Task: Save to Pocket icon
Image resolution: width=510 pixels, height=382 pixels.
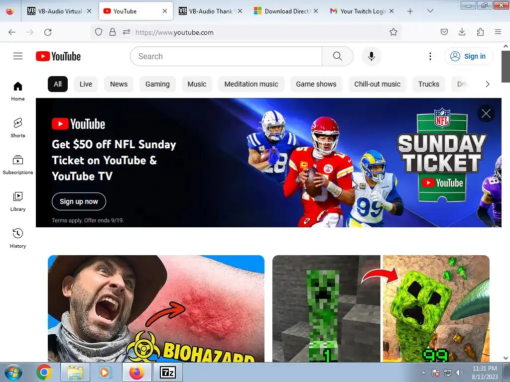Action: coord(444,32)
